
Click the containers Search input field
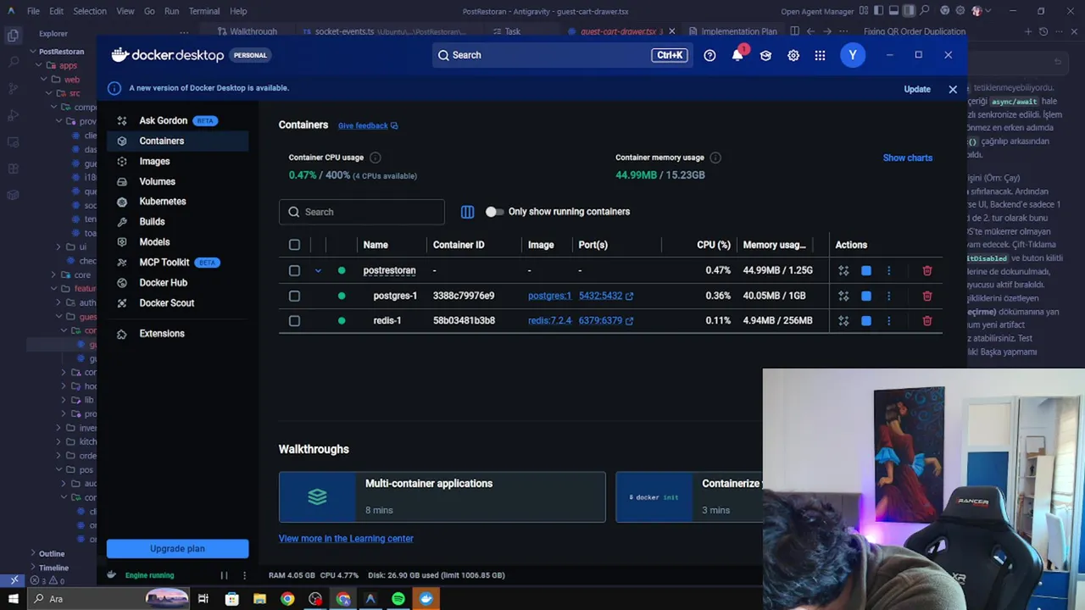(x=362, y=212)
